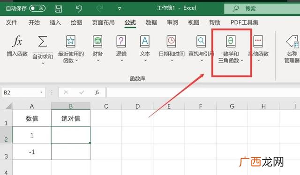The image size is (300, 175).
Task: Click cell A2 containing 1
Action: point(32,135)
